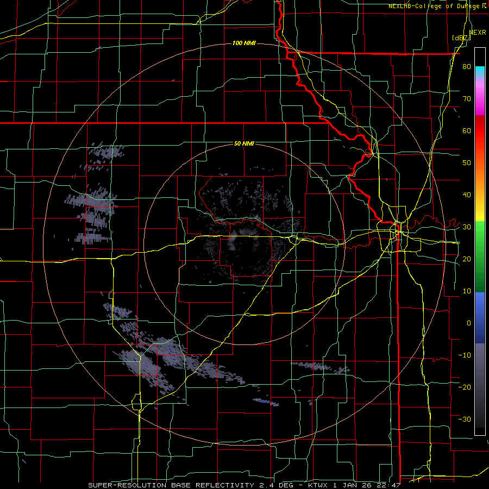Click the KTWX radar site center point
This screenshot has width=489, height=489.
pos(244,244)
